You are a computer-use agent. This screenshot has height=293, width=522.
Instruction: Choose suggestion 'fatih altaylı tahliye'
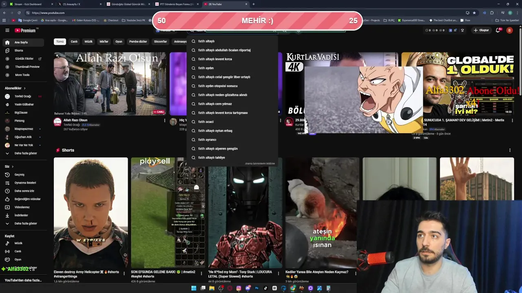(x=232, y=157)
